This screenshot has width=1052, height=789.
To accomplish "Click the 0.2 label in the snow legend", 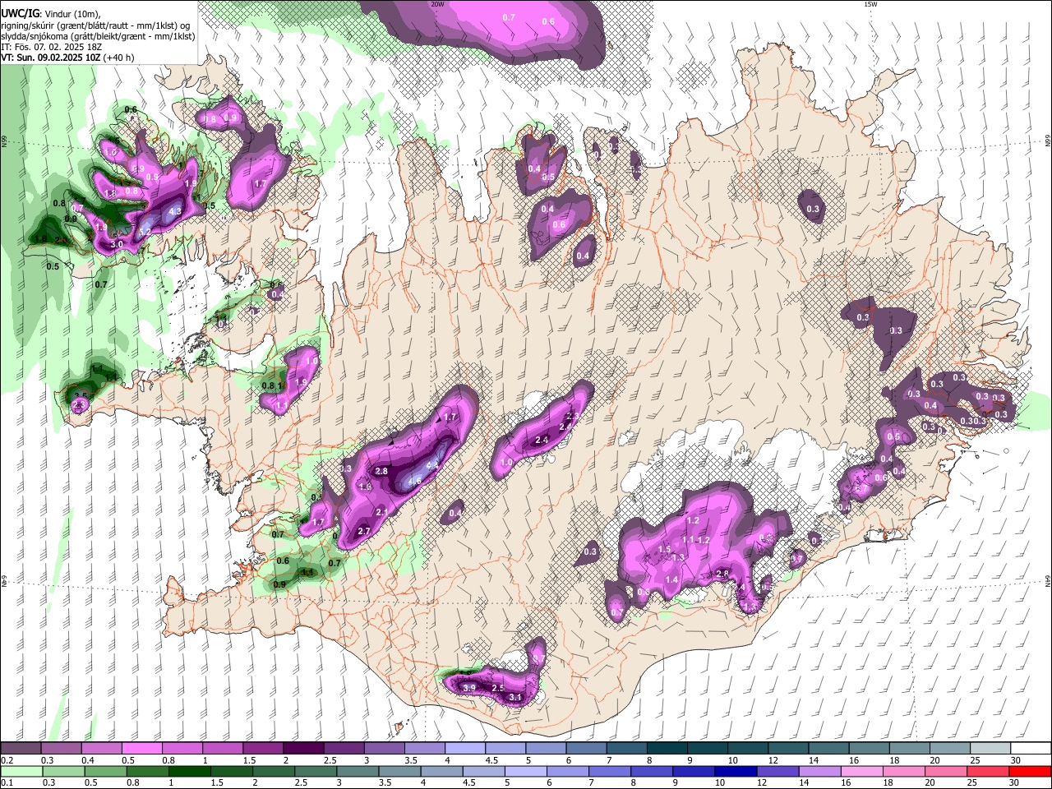I will click(6, 760).
